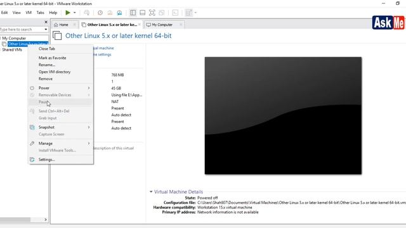Click the Using file E:\App... CD value
The width and height of the screenshot is (406, 228).
point(127,95)
